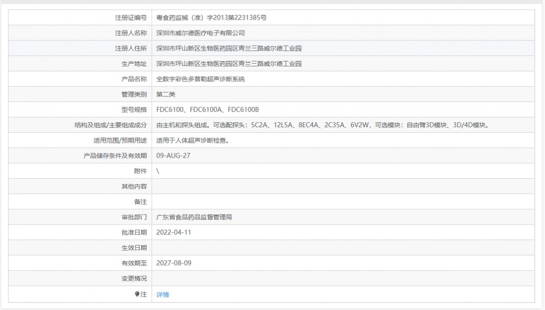Select the 生产地址 address value

(229, 64)
